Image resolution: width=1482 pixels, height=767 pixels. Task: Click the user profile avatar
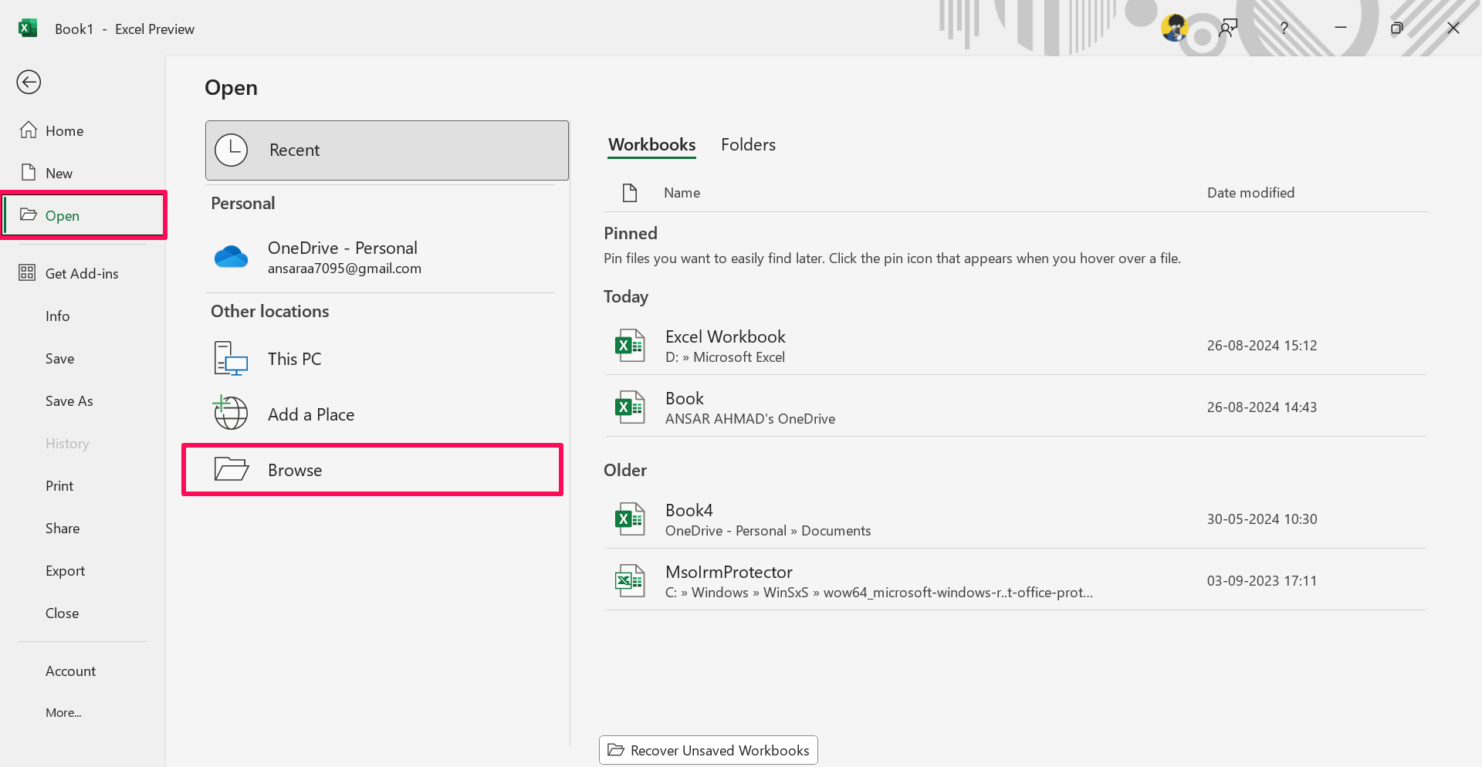(x=1175, y=29)
